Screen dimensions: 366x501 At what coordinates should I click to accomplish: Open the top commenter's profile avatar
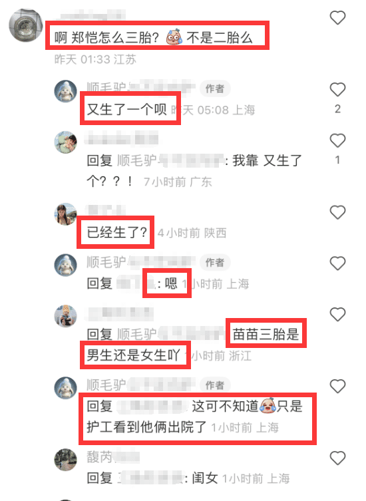coord(25,25)
